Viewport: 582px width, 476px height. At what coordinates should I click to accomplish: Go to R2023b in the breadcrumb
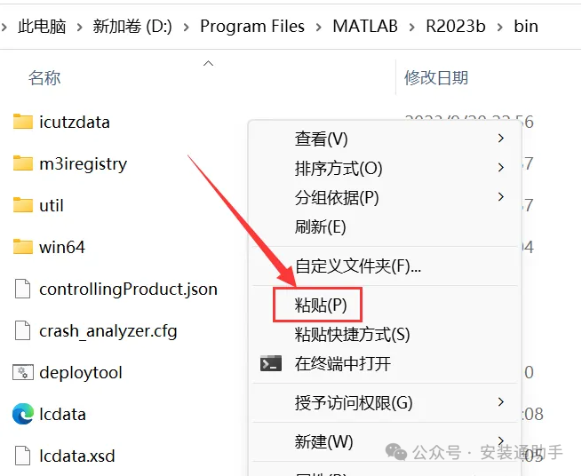coord(456,27)
